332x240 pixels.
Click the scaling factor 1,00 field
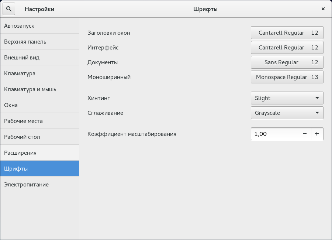pos(274,134)
